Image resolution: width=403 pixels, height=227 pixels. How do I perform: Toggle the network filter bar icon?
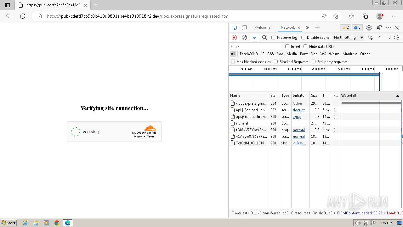[x=254, y=38]
